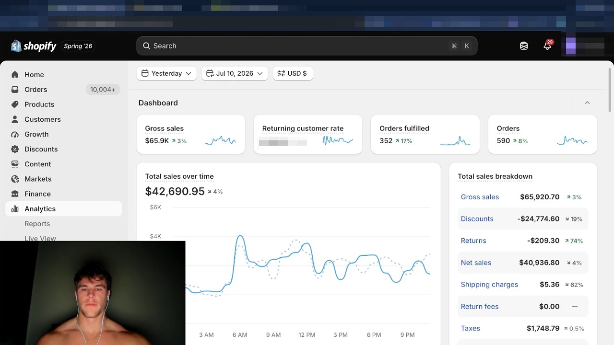
Task: Click the $42,690.95 total sales value
Action: [x=175, y=191]
